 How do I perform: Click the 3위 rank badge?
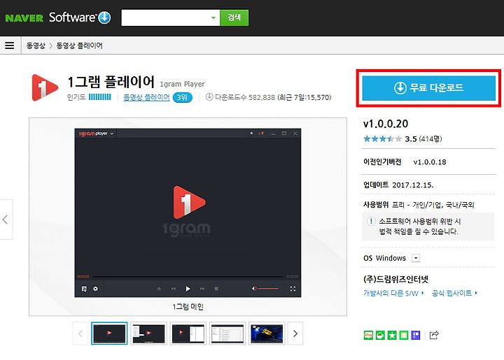[182, 97]
